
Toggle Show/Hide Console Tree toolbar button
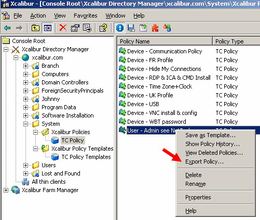pos(48,28)
